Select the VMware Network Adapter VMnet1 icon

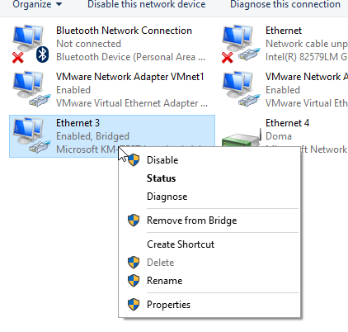click(x=31, y=89)
